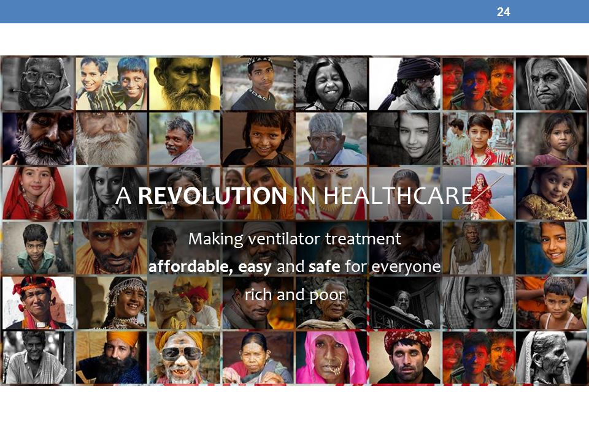This screenshot has width=589, height=441.
Task: Click the man wearing sunglasses and orange turban
Action: (x=185, y=357)
